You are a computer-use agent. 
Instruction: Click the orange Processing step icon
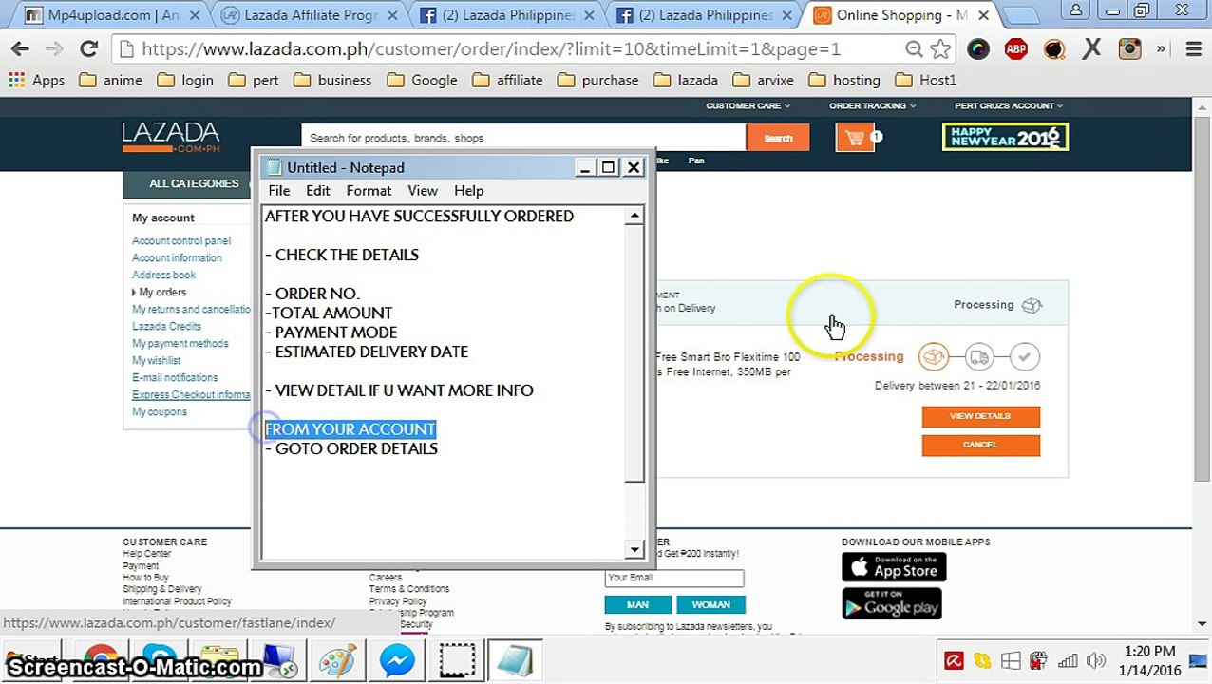pyautogui.click(x=934, y=357)
